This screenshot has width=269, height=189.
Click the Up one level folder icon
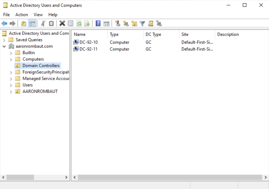pos(24,24)
